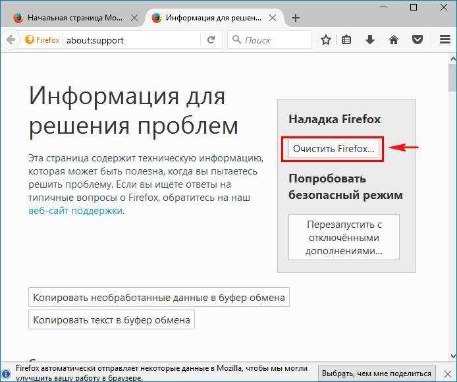Go to home page icon
The height and width of the screenshot is (382, 457).
click(x=394, y=40)
